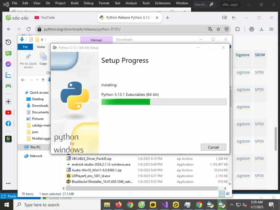Open Facebook from the browser sidebar

tap(8, 123)
